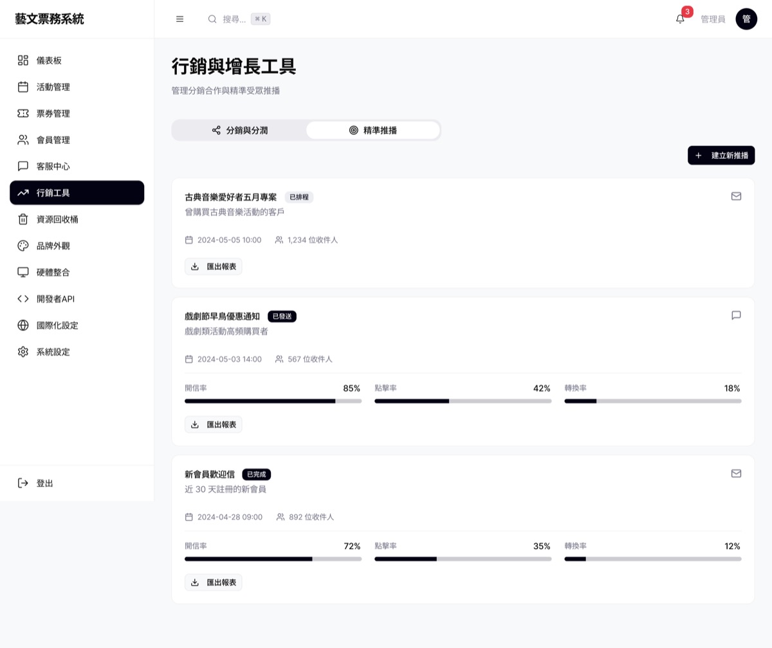Click the 客服中心 chat bubble icon

click(23, 166)
